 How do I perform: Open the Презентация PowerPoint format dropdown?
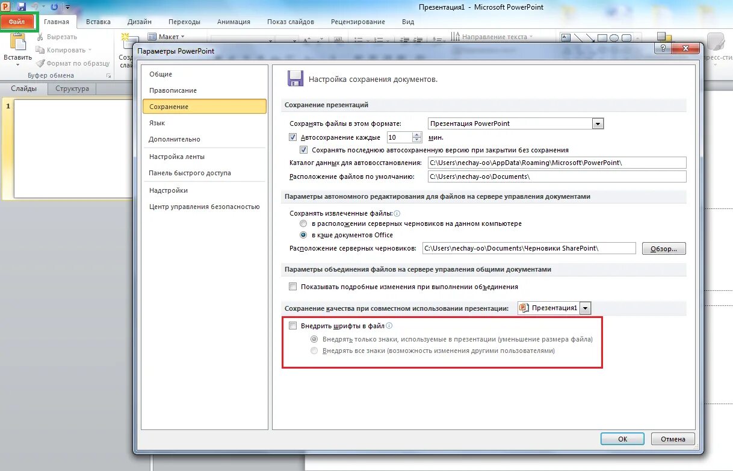598,123
